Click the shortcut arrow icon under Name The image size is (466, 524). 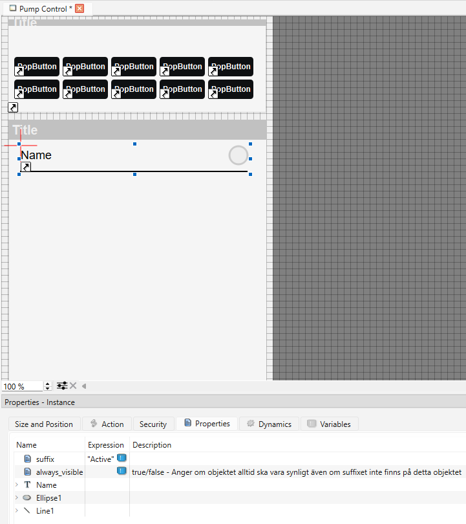click(26, 167)
